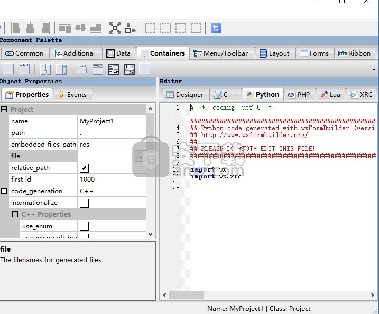379x314 pixels.
Task: Toggle the Left Border toolbar icon
Action: click(x=150, y=28)
